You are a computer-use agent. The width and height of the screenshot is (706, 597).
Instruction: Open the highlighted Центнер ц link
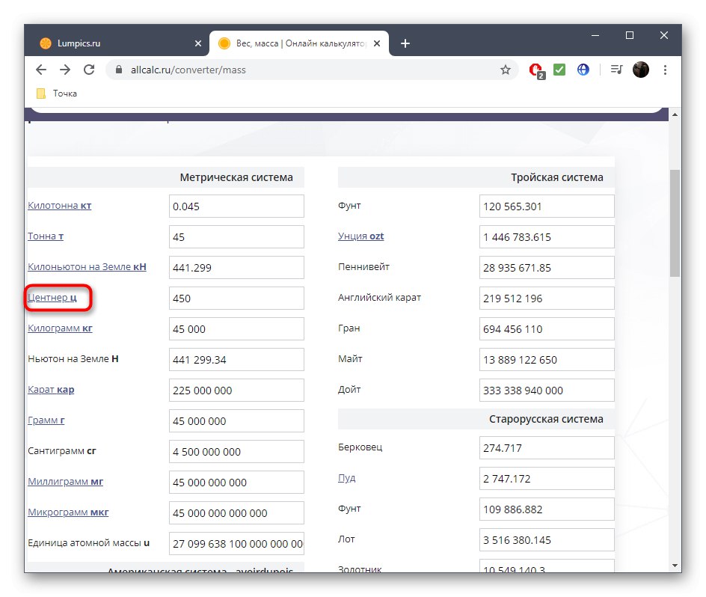[54, 297]
